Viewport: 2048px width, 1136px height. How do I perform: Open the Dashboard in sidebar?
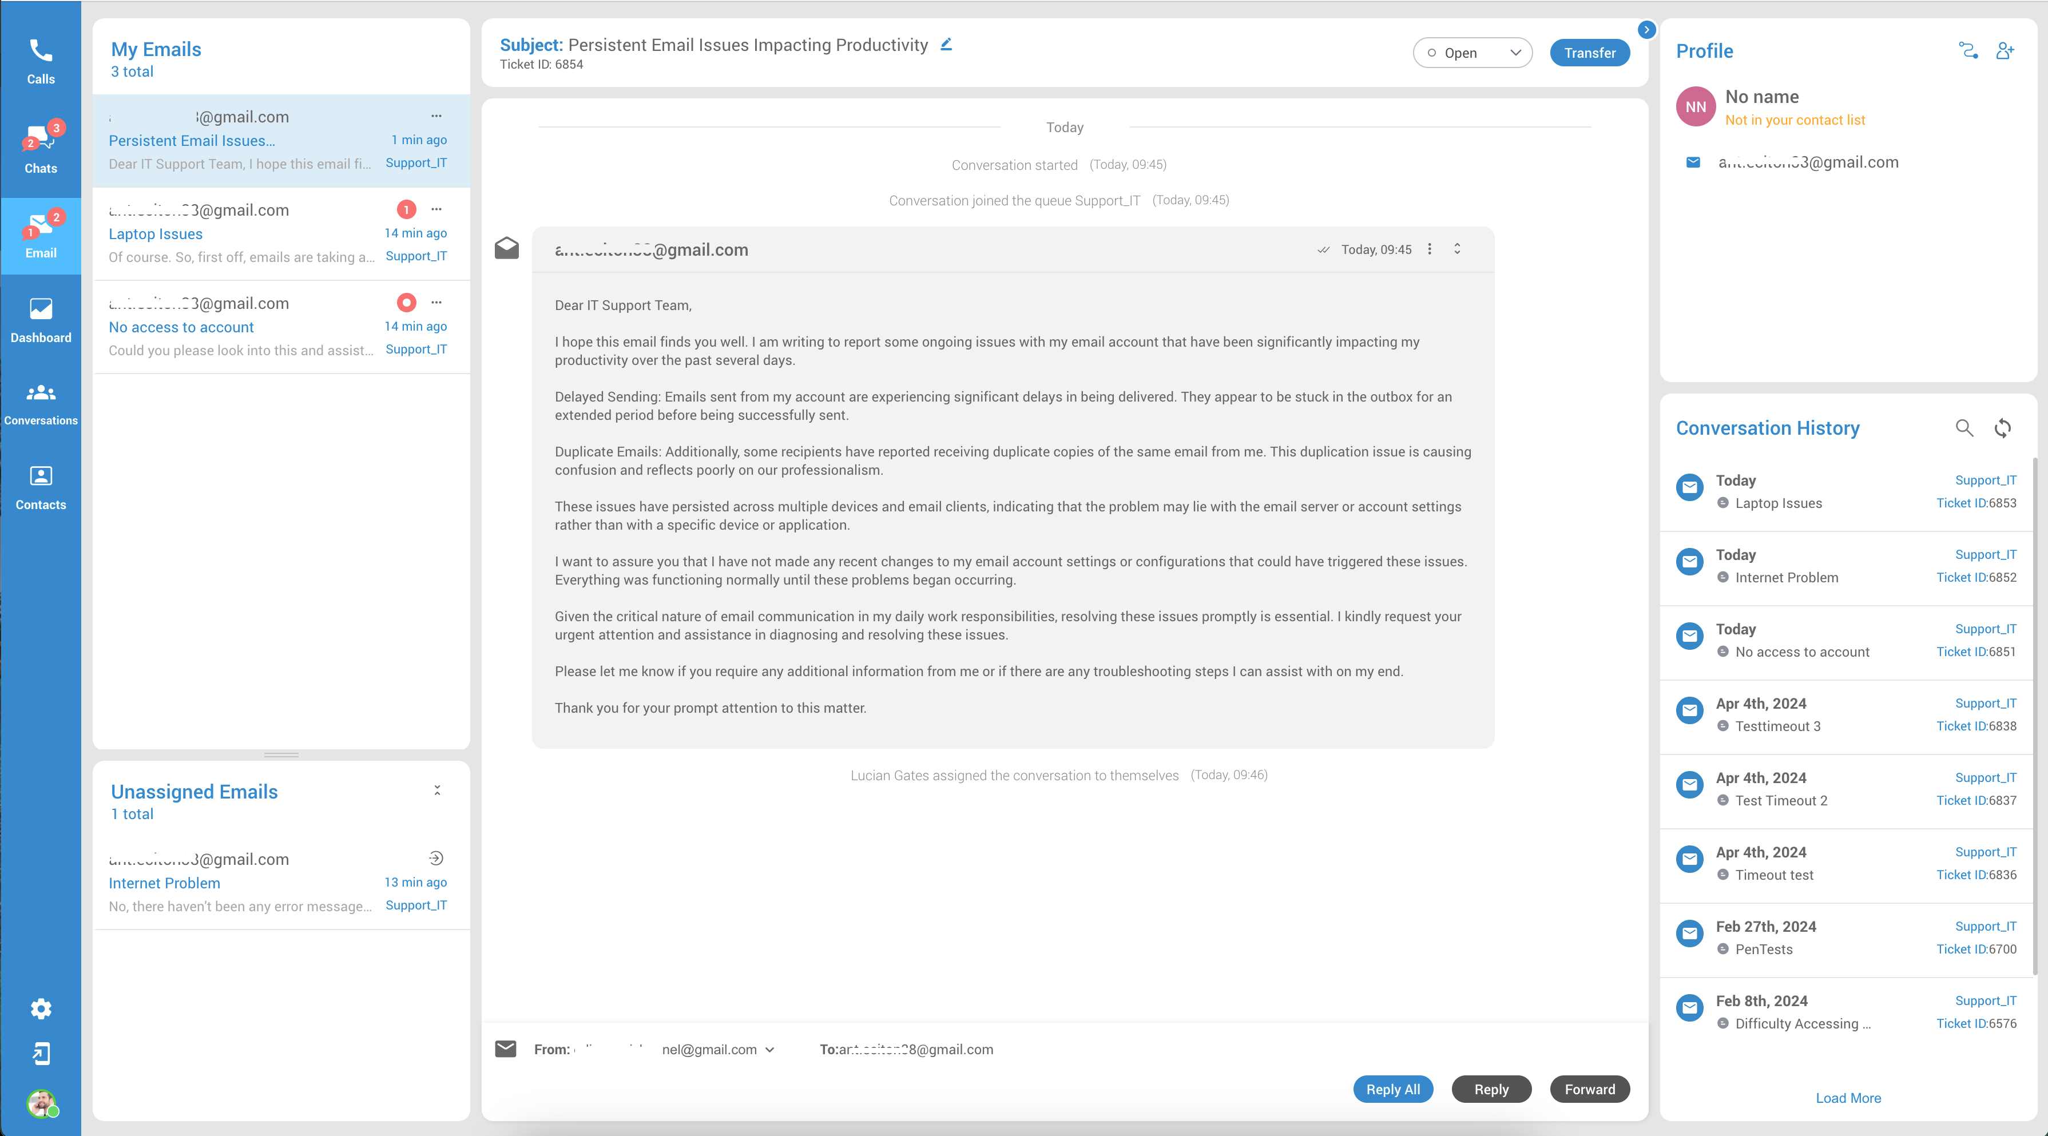coord(41,320)
